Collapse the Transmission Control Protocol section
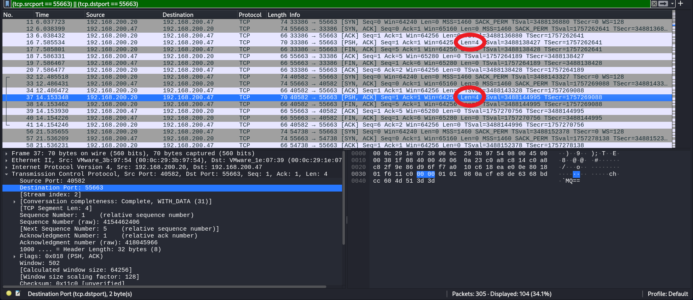Image resolution: width=693 pixels, height=300 pixels. (x=6, y=174)
